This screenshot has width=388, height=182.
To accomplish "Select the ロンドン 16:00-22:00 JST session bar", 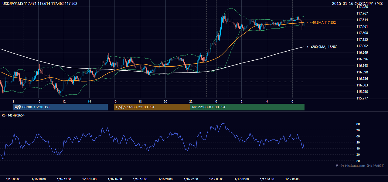I will tap(152, 107).
